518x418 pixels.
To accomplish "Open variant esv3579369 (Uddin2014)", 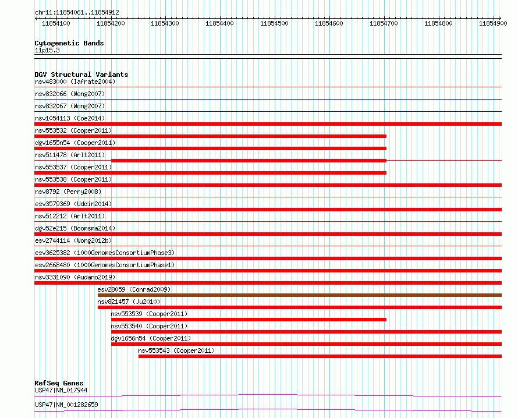I will pyautogui.click(x=73, y=204).
